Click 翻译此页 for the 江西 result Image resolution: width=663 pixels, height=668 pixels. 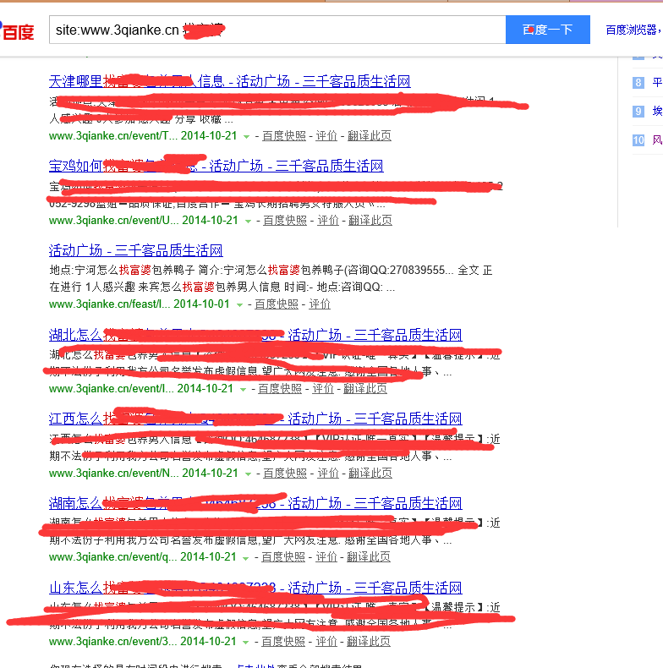(x=370, y=473)
